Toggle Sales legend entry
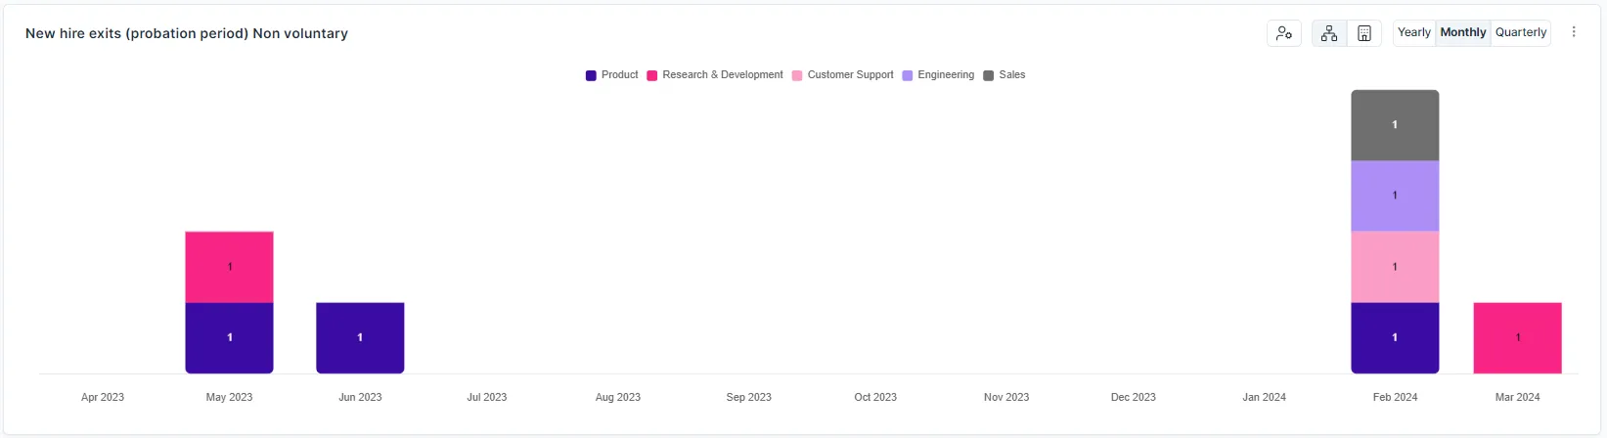 tap(1004, 75)
